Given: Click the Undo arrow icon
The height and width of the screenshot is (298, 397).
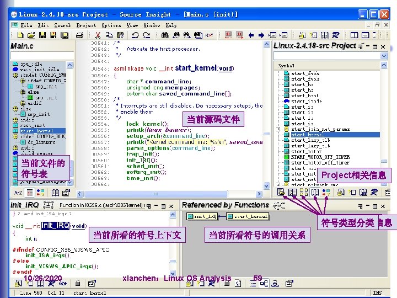Looking at the screenshot, I should pos(135,35).
